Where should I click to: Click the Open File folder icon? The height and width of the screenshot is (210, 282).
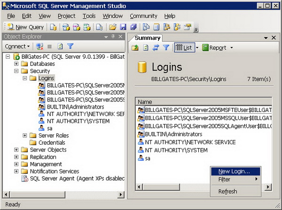click(113, 27)
